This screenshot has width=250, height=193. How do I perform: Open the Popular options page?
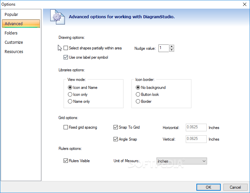tap(11, 15)
